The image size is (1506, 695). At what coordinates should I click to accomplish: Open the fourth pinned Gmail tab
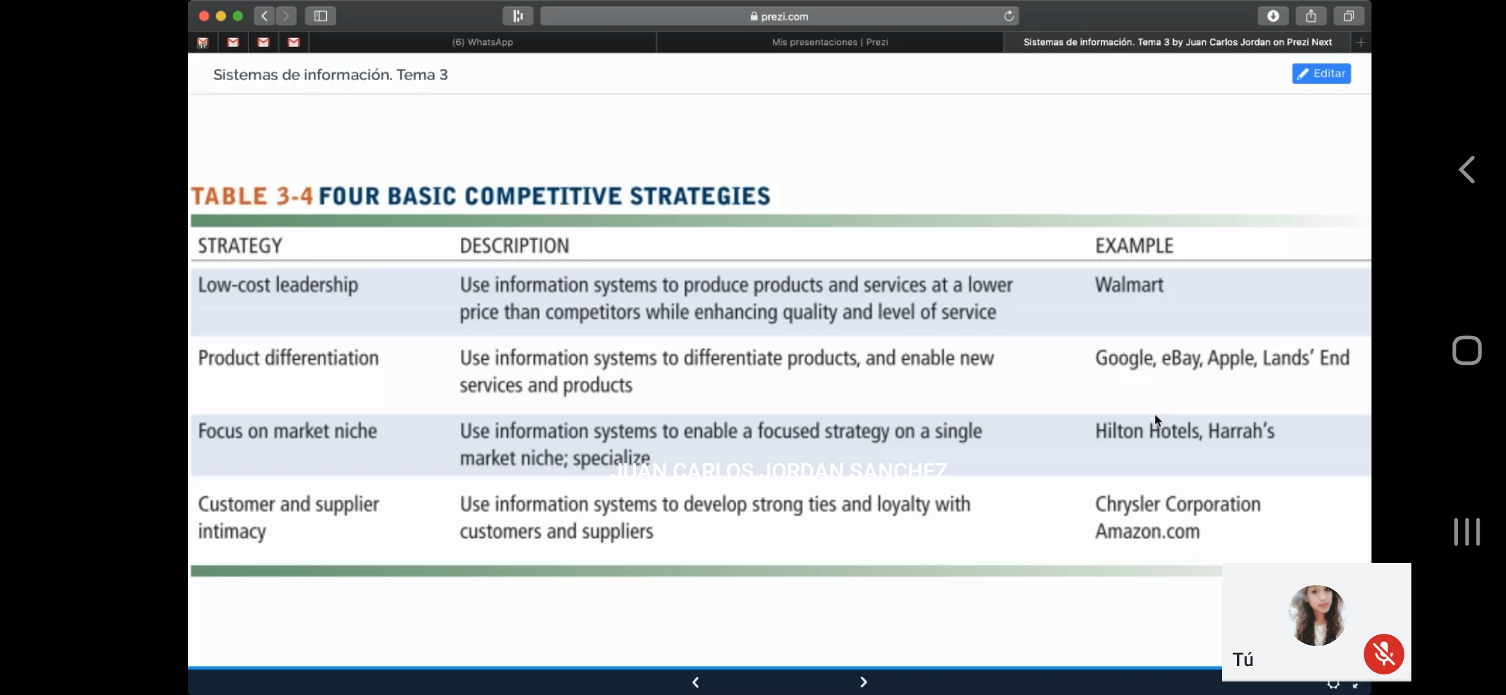click(293, 42)
